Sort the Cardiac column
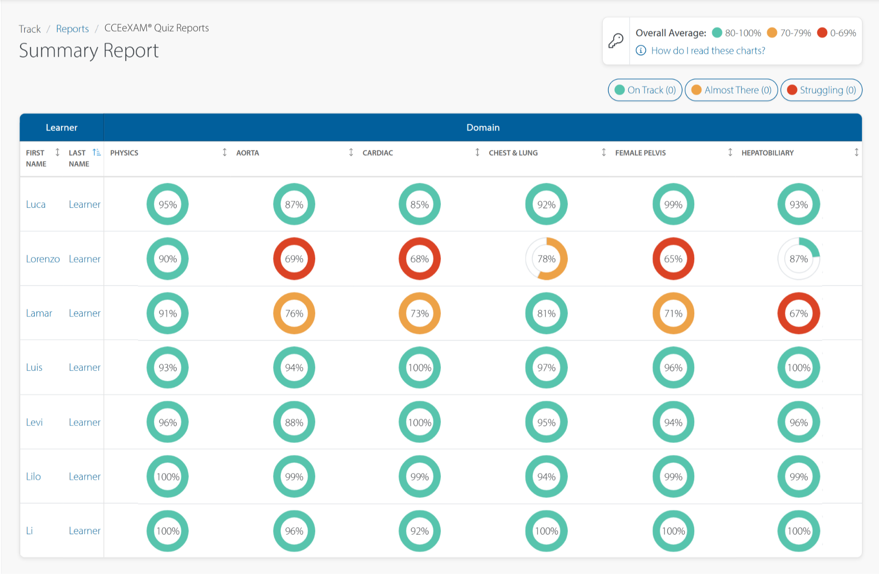Viewport: 879px width, 574px height. pyautogui.click(x=477, y=153)
